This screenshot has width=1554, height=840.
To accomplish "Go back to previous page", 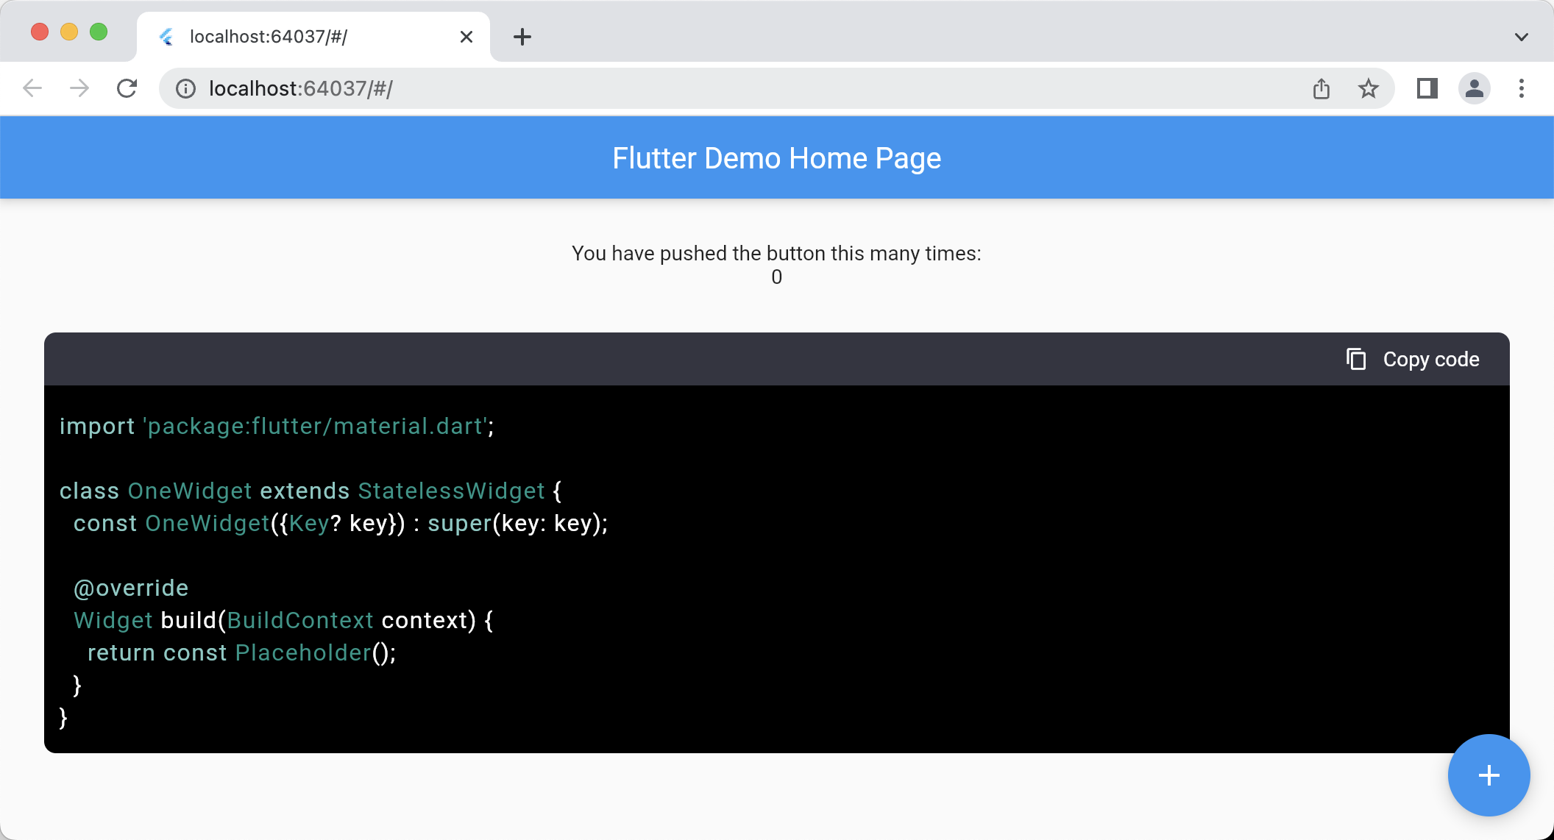I will (x=32, y=88).
